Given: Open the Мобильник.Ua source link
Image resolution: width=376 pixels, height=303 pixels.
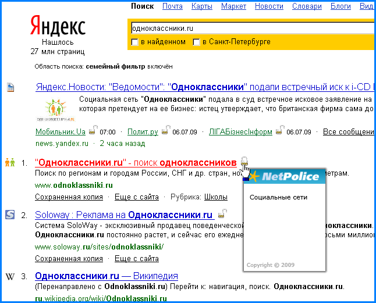Looking at the screenshot, I should point(61,131).
